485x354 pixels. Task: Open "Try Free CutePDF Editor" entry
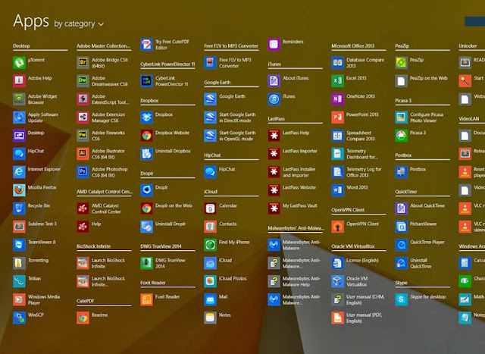click(165, 44)
